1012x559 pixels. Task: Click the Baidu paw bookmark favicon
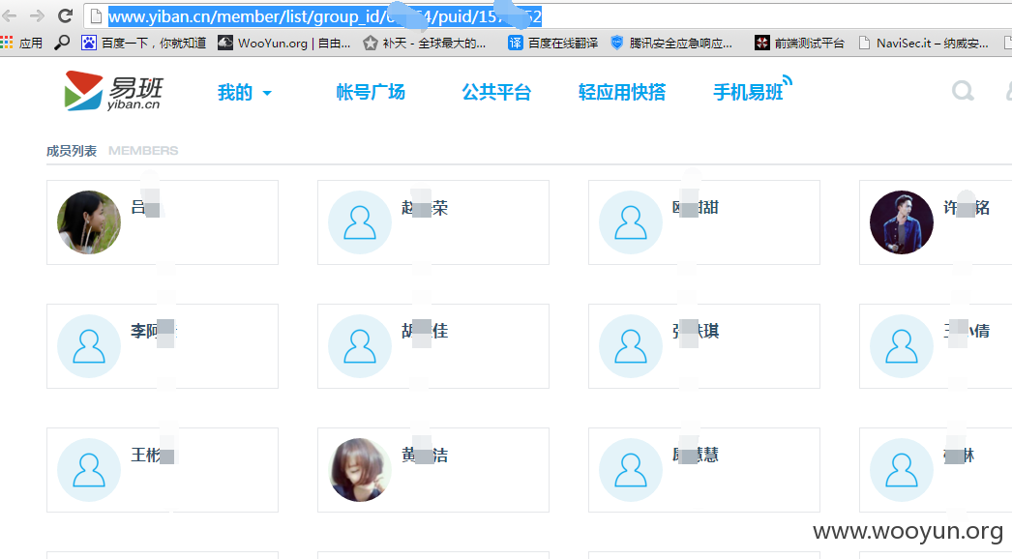coord(88,44)
